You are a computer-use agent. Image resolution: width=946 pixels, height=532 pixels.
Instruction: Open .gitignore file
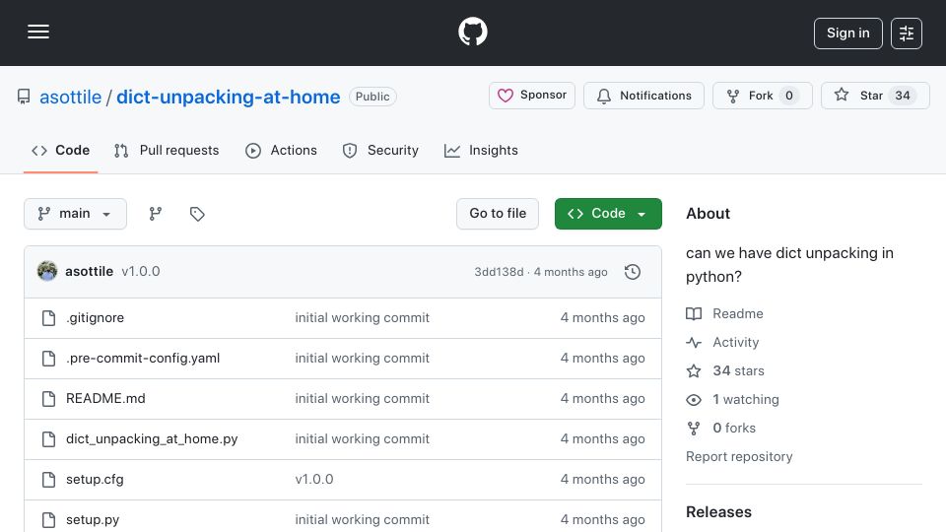coord(95,318)
